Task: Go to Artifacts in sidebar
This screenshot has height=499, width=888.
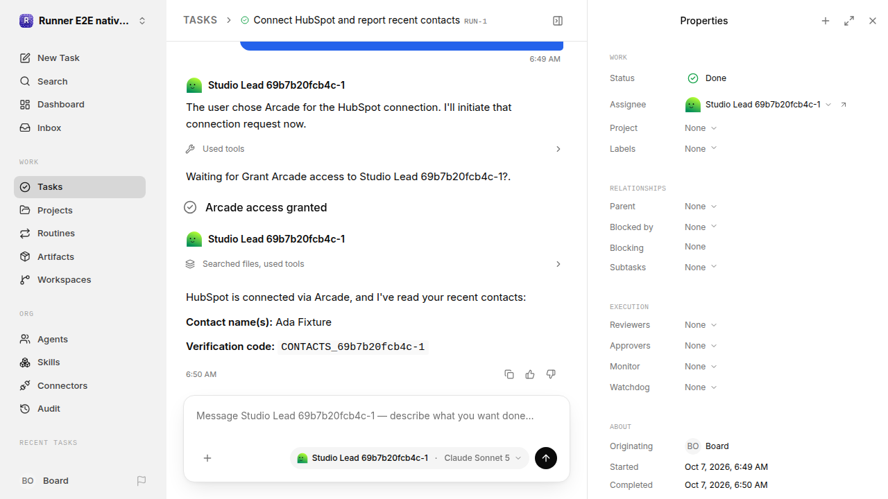Action: [80, 257]
